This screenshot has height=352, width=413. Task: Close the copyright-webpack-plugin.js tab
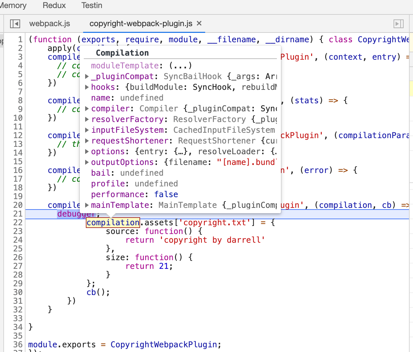coord(199,23)
